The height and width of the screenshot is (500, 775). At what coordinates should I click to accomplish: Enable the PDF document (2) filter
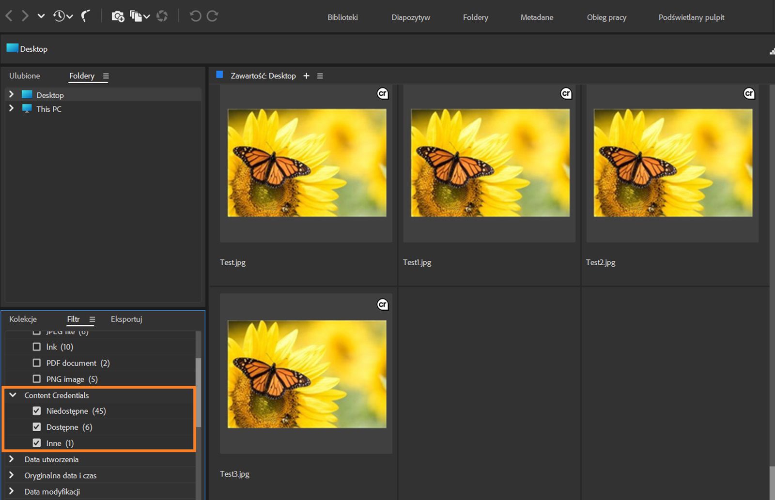coord(37,363)
